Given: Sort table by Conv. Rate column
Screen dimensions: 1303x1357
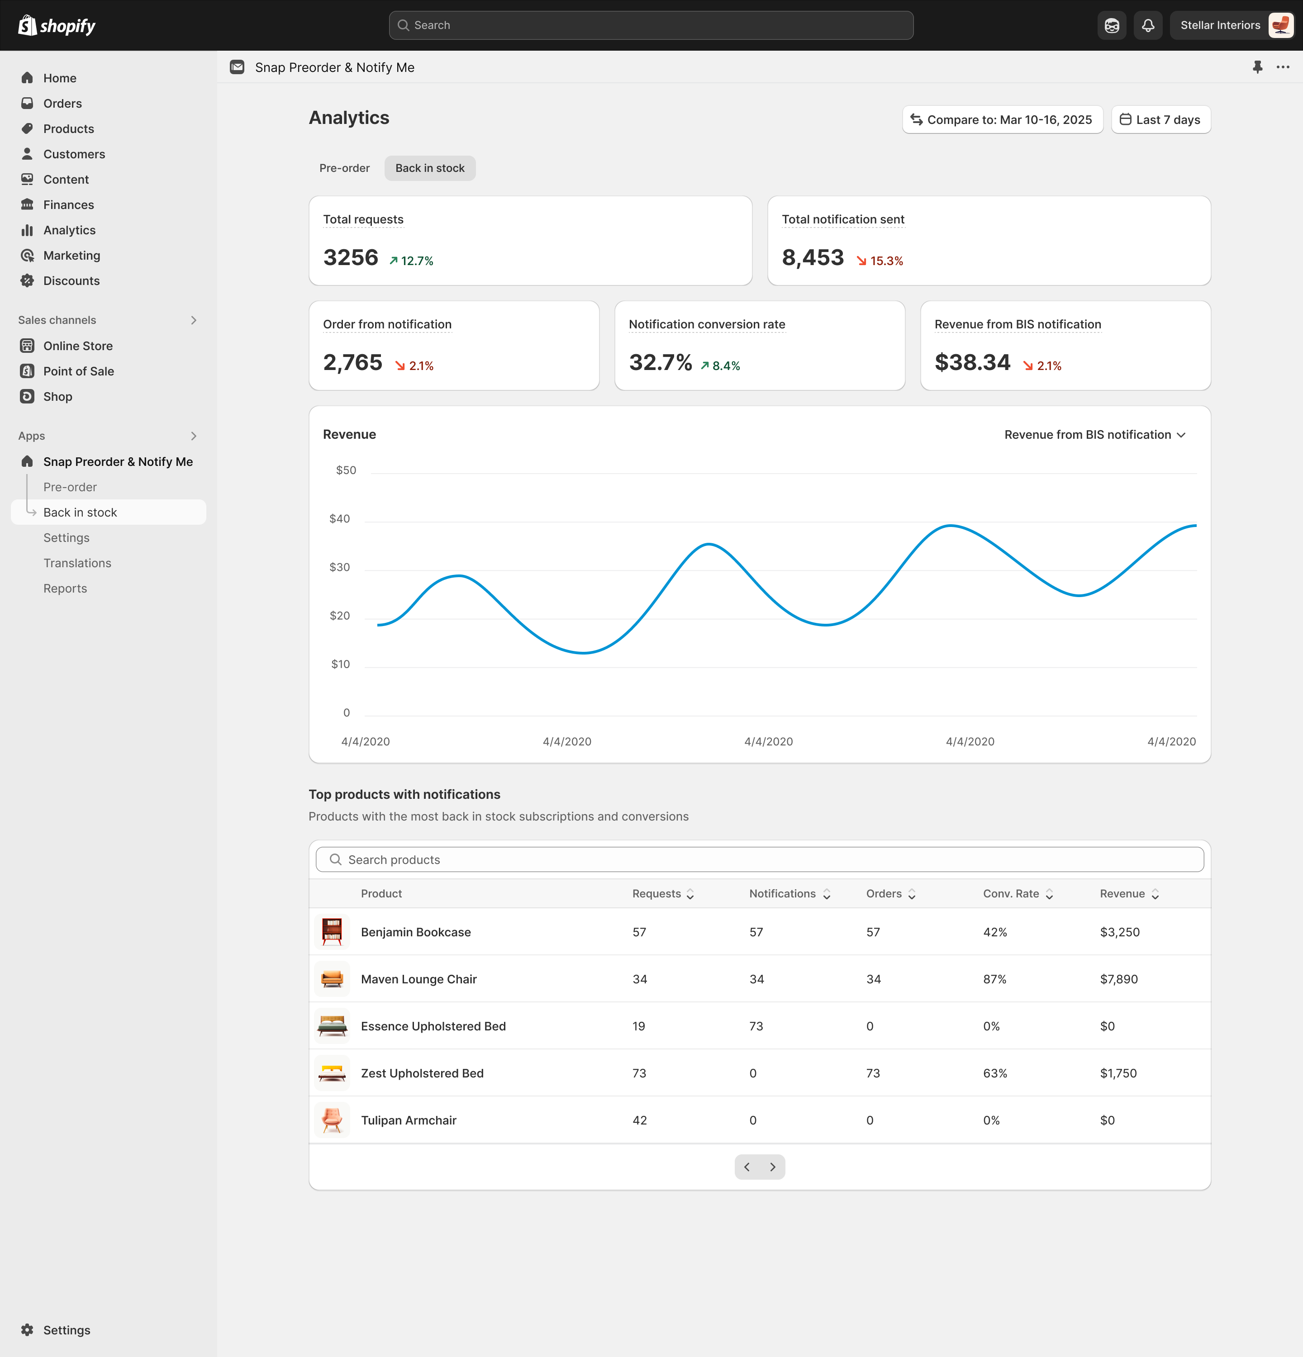Looking at the screenshot, I should [1018, 894].
